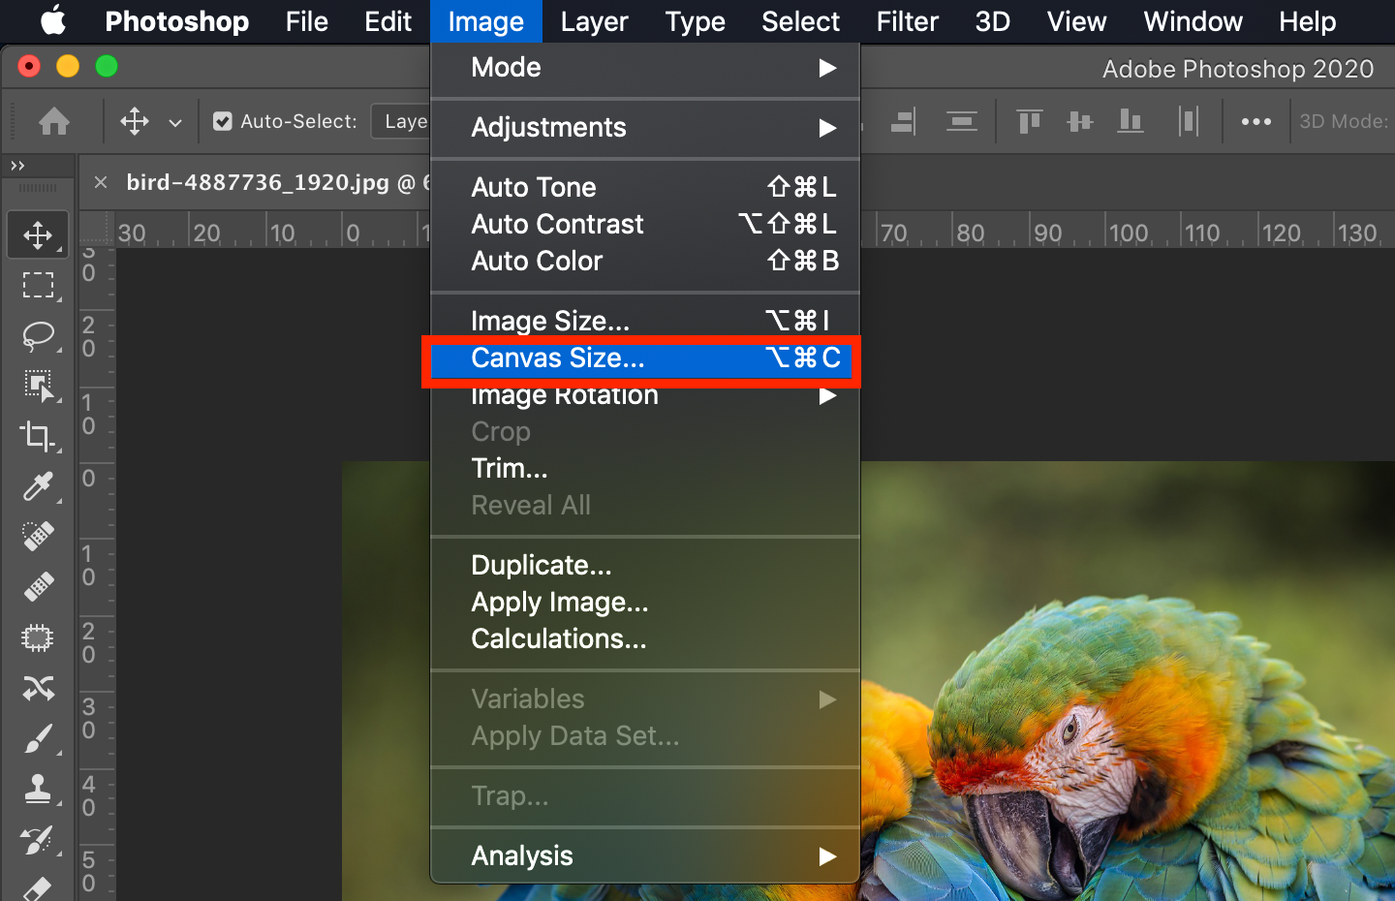1395x901 pixels.
Task: Select the Eyedropper tool
Action: [38, 486]
